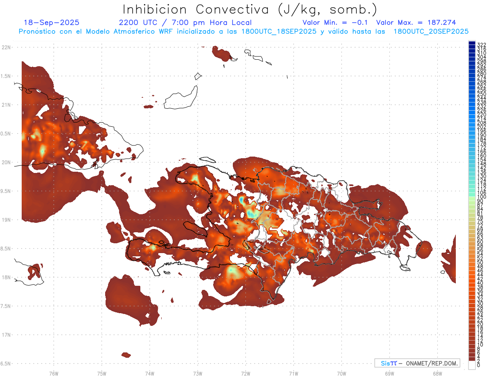Screen dimensions: 491x379
Task: Click the white zero-value swatch in the color scale
Action: coord(472,366)
